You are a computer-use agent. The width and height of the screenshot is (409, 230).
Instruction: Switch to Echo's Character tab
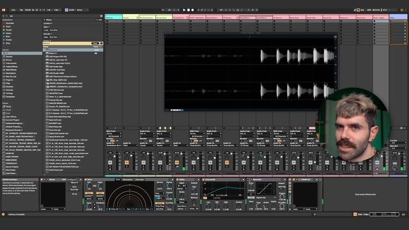139,180
